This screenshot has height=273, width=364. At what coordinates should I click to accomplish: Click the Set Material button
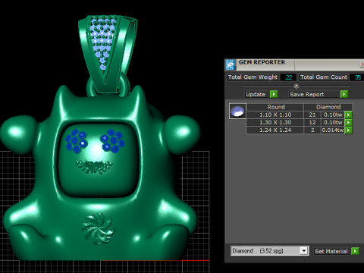coord(332,251)
